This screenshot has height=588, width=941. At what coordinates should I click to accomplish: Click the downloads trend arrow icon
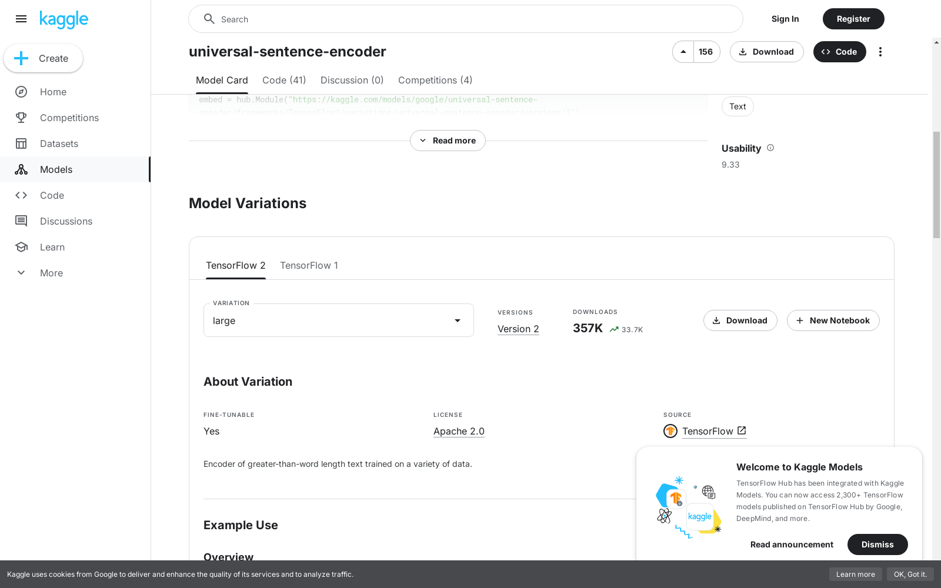(x=614, y=329)
